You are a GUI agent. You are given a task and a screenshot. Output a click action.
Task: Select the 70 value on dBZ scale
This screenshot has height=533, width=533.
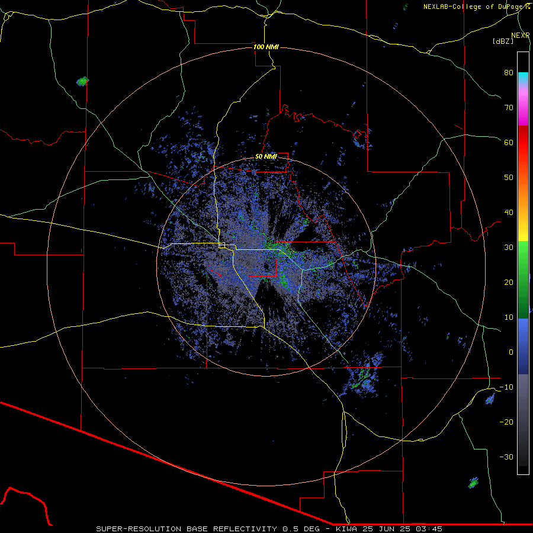coord(509,108)
